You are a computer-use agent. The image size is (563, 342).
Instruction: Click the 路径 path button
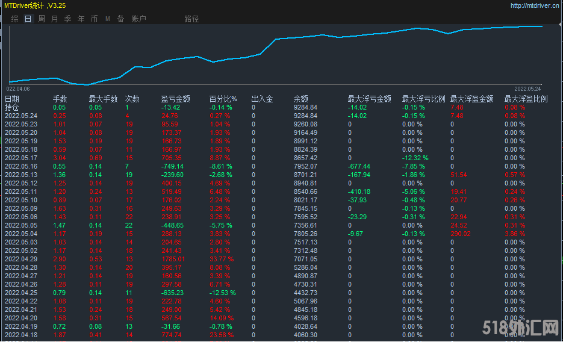pyautogui.click(x=191, y=19)
